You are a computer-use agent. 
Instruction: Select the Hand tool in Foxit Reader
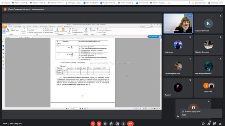click(4, 31)
